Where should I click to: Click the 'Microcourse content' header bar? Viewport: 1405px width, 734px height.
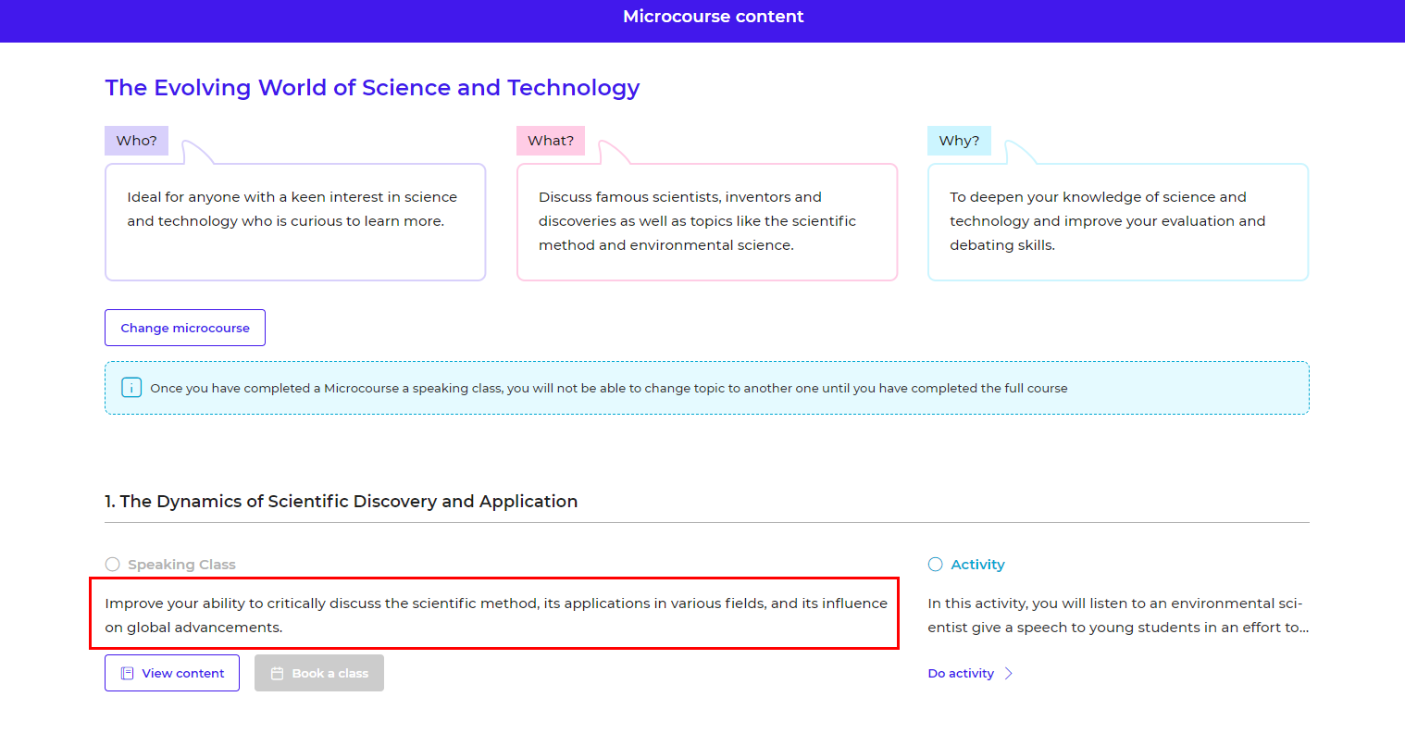(x=702, y=16)
